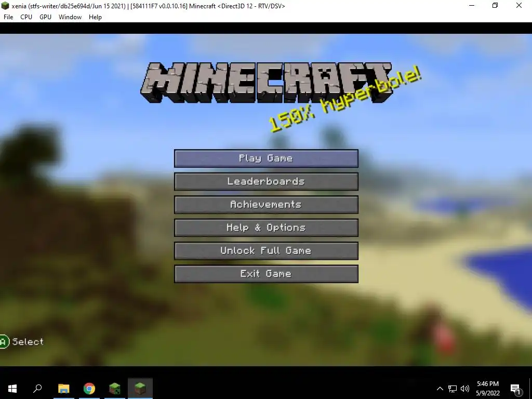532x399 pixels.
Task: Show hidden system tray icons
Action: (440, 389)
